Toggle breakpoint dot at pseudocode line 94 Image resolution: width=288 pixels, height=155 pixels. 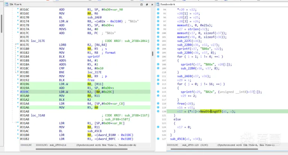(158, 9)
